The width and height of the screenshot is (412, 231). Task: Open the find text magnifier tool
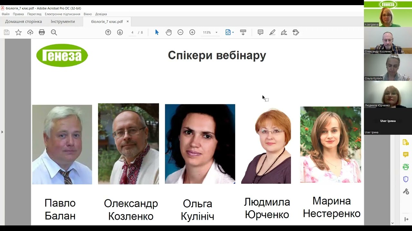tap(54, 32)
